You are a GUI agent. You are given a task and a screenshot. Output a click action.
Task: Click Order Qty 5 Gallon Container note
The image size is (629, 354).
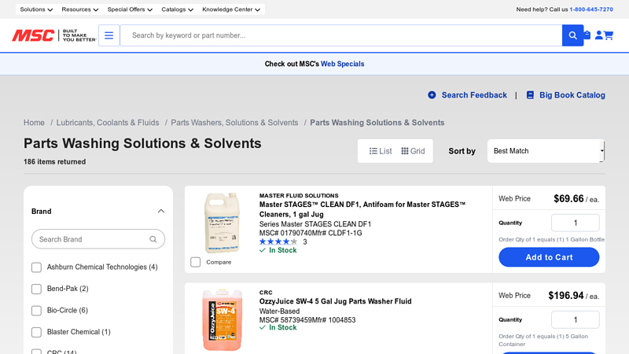tap(543, 341)
